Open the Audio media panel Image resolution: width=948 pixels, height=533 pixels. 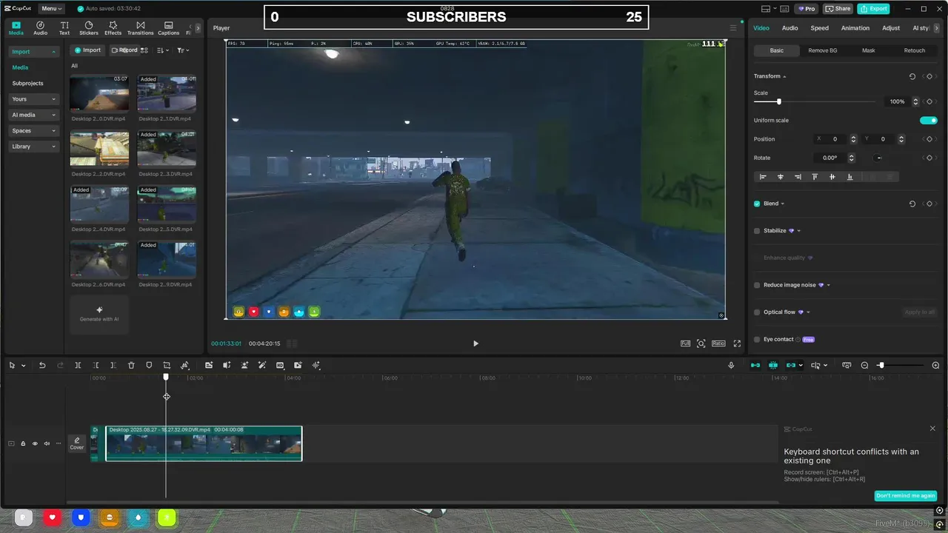click(40, 28)
